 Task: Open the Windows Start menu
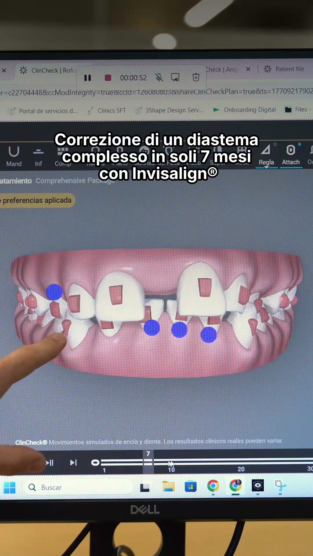pyautogui.click(x=10, y=488)
